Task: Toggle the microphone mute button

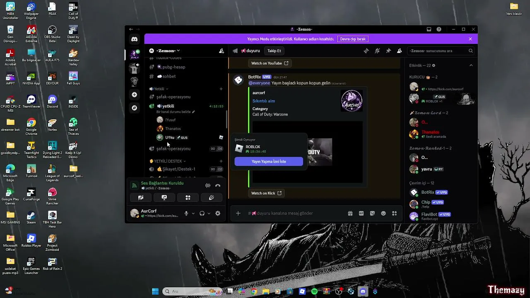Action: [186, 214]
